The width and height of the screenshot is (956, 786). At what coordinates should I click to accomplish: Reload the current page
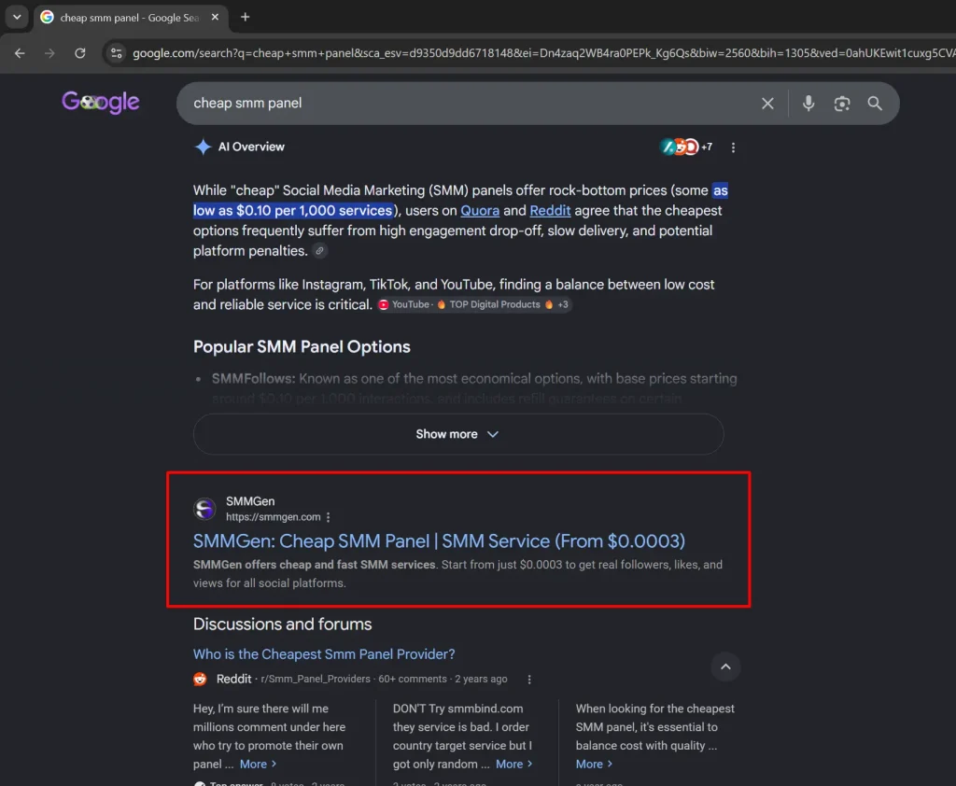tap(80, 53)
